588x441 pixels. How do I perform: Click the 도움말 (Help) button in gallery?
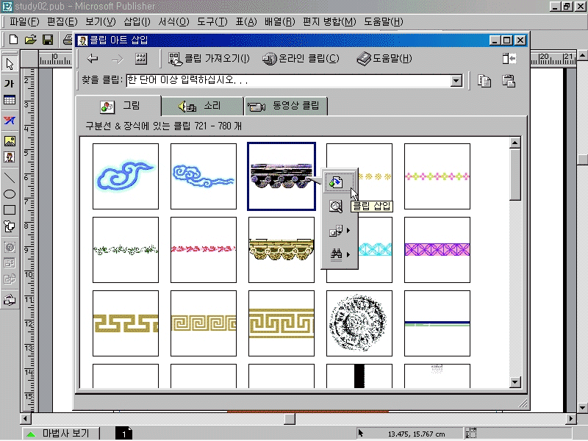click(384, 59)
